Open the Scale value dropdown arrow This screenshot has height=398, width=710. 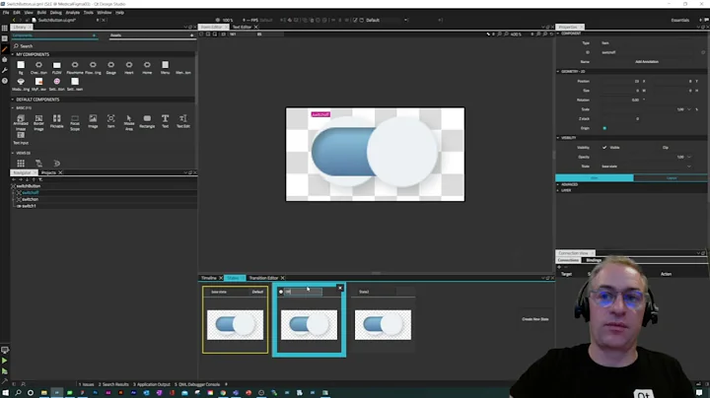pyautogui.click(x=689, y=109)
